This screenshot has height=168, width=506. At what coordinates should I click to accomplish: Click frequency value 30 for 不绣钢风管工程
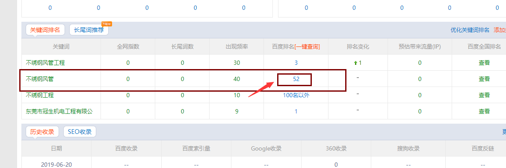pyautogui.click(x=237, y=63)
